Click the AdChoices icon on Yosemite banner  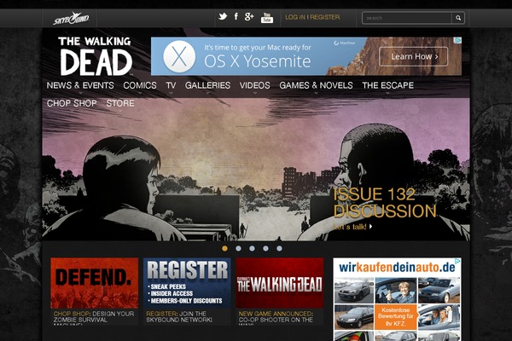pos(458,40)
